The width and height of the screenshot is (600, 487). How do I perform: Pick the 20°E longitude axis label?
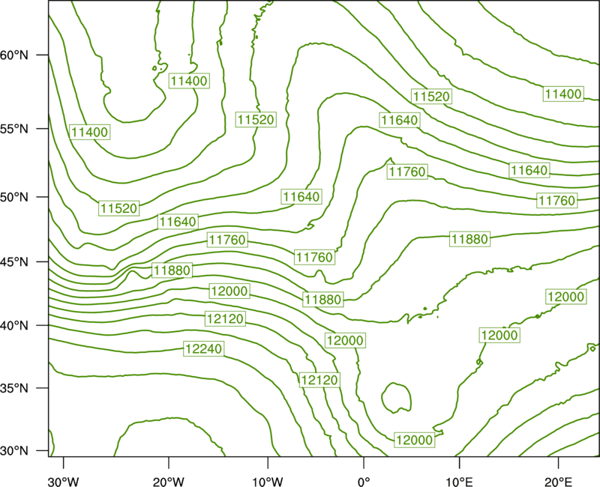pos(558,482)
